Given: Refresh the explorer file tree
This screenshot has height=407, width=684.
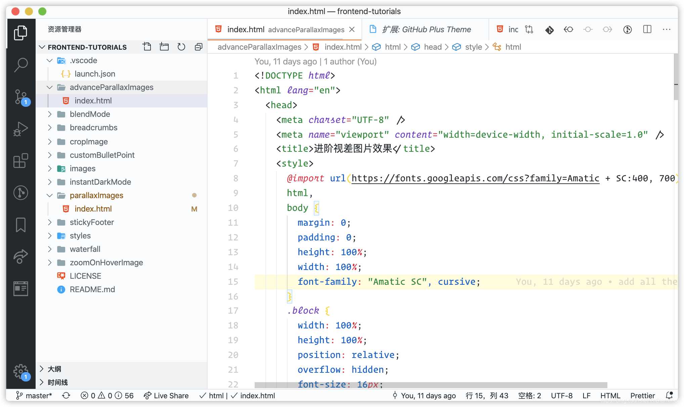Looking at the screenshot, I should (x=181, y=47).
